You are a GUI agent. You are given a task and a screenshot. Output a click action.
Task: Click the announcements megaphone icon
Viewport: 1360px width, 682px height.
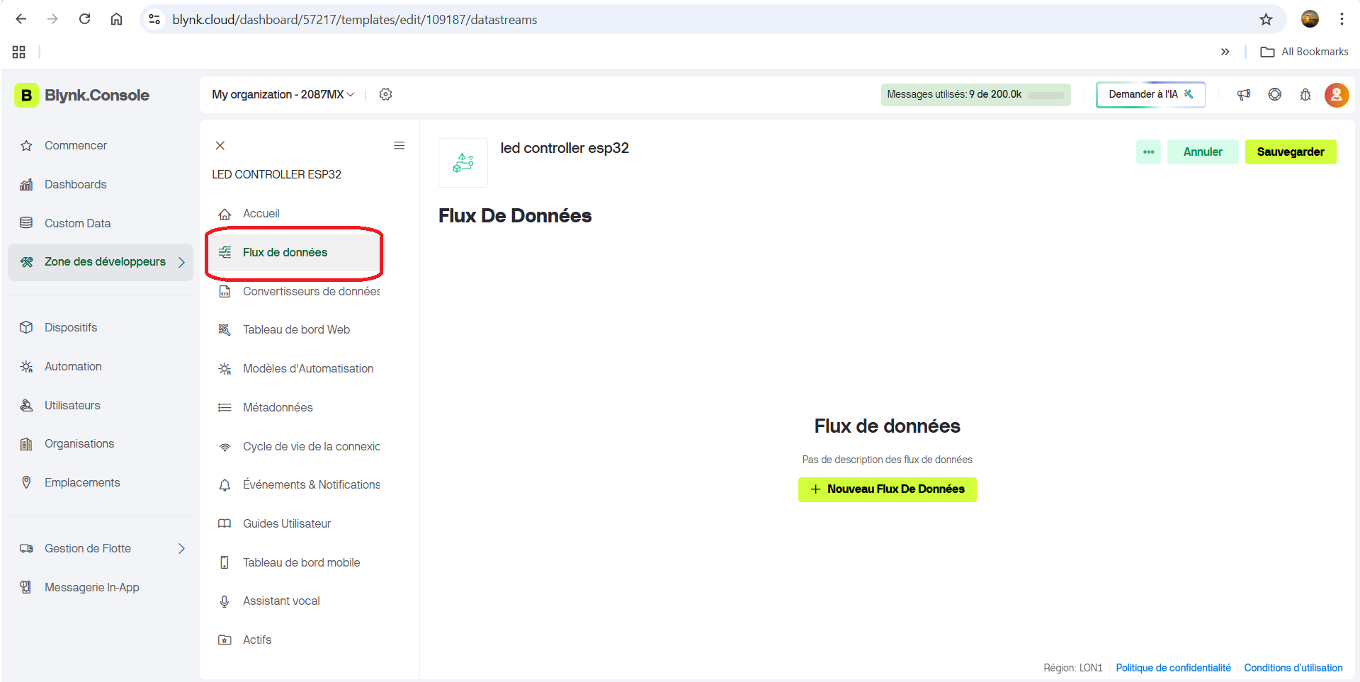[x=1244, y=94]
